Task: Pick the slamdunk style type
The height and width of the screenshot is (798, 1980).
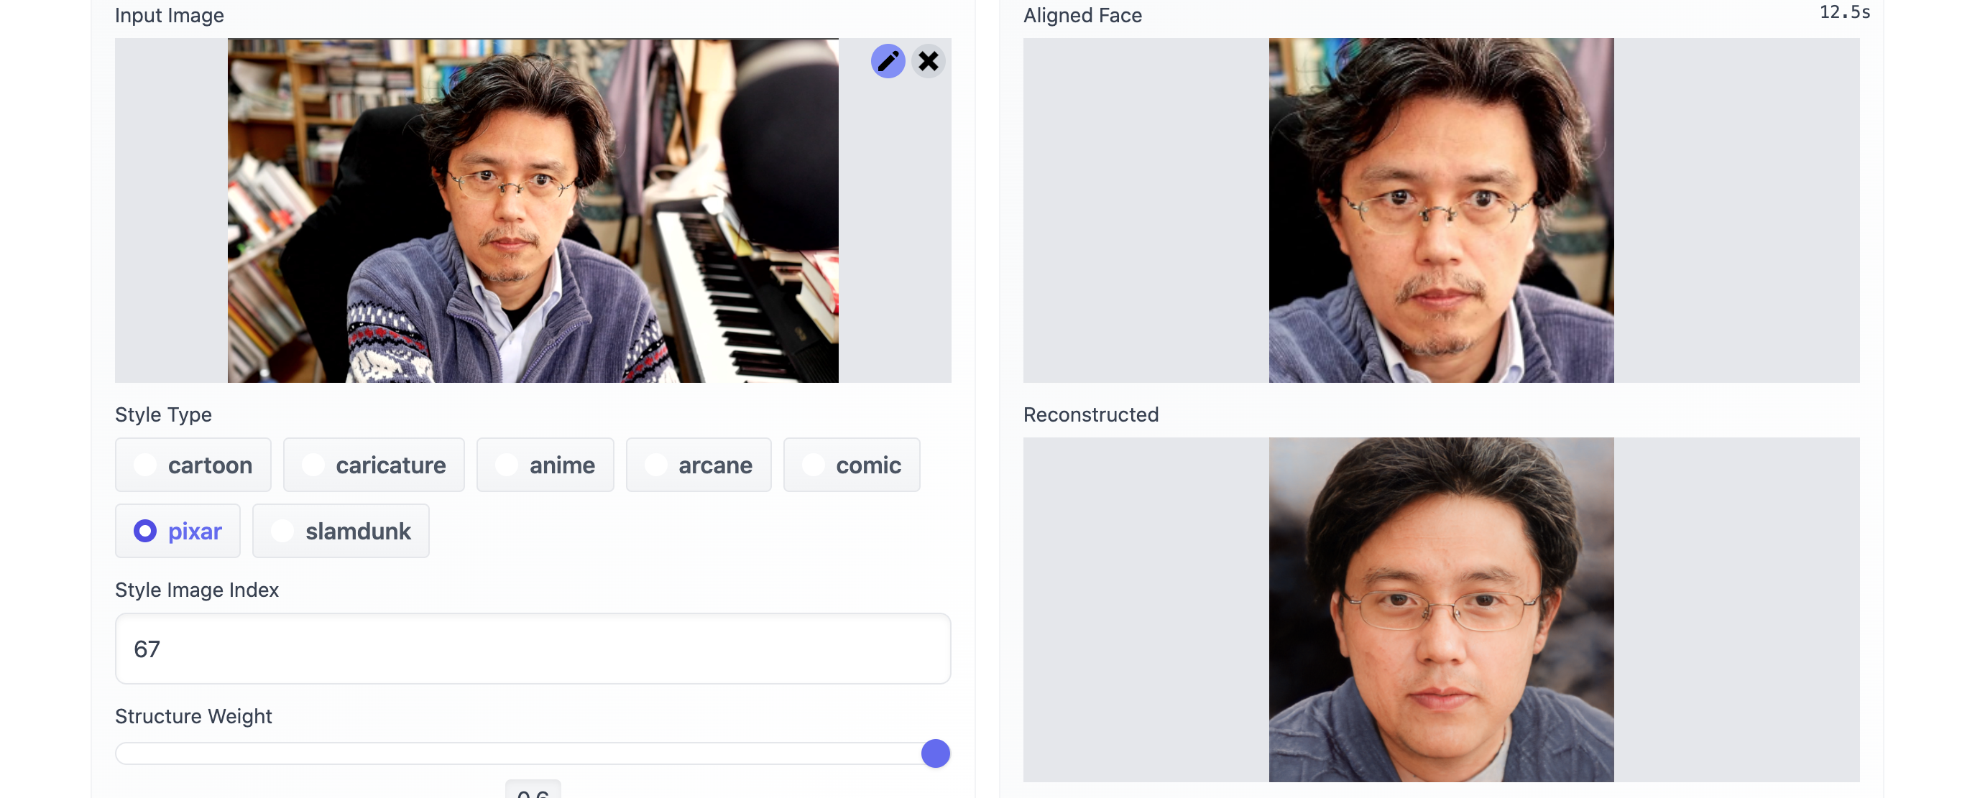Action: pyautogui.click(x=341, y=531)
